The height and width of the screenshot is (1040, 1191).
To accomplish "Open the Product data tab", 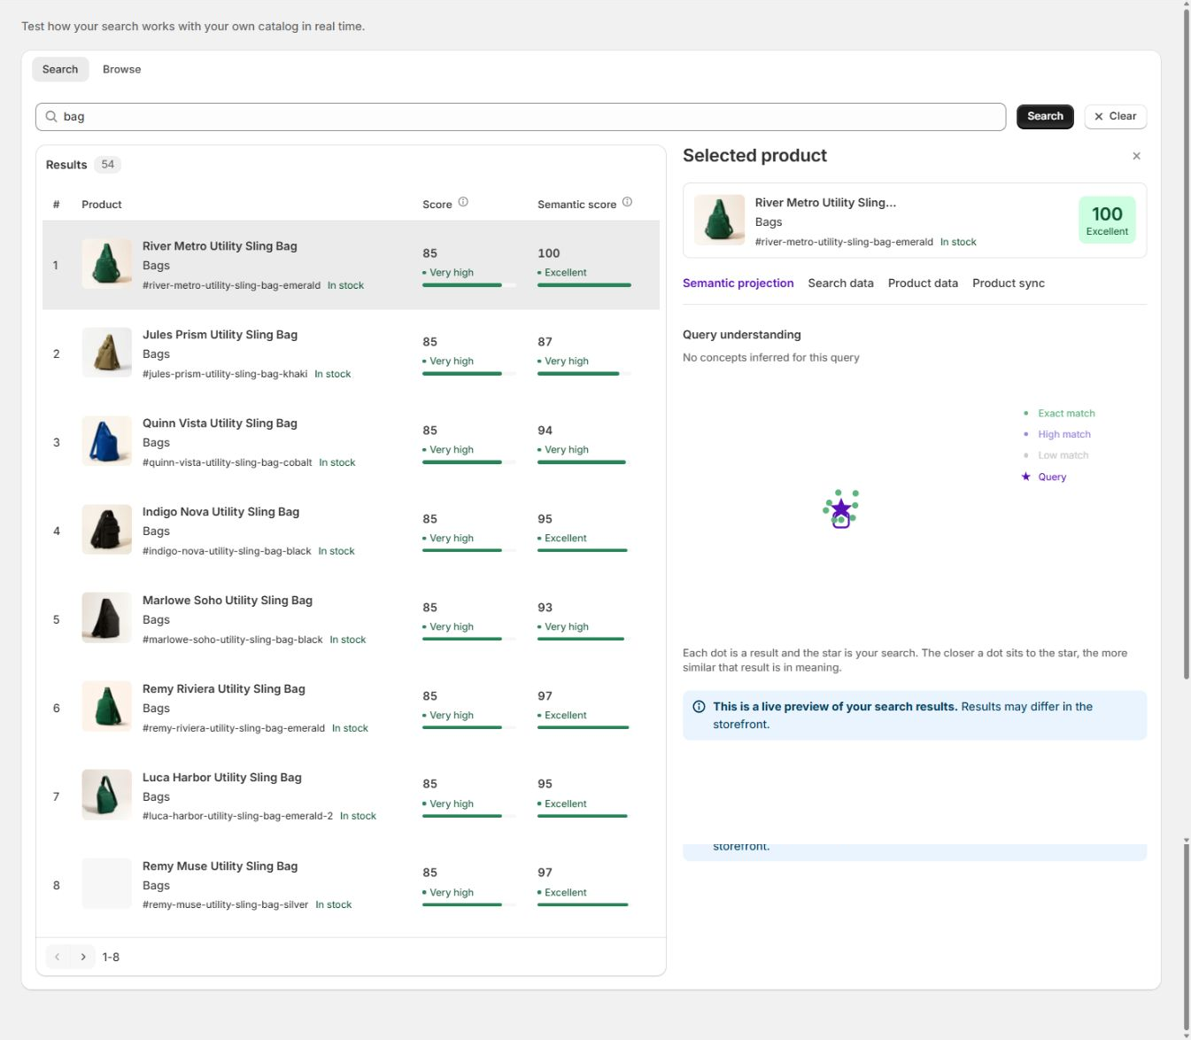I will [x=923, y=283].
